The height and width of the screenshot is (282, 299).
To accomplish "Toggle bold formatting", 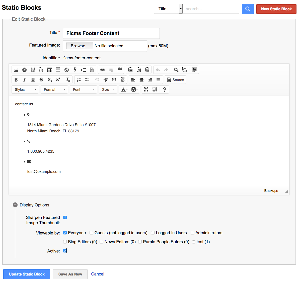I will point(16,80).
